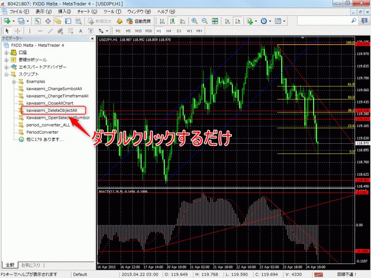Switch to H4 timeframe

[169, 31]
